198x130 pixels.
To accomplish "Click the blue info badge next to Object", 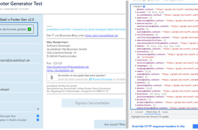I will click(x=144, y=6).
